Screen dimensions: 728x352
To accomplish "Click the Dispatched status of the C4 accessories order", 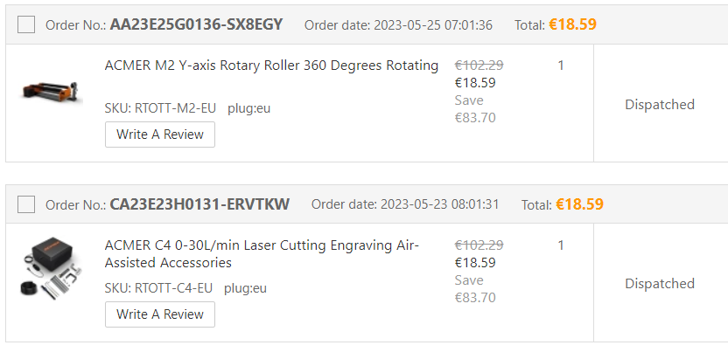I will 660,284.
